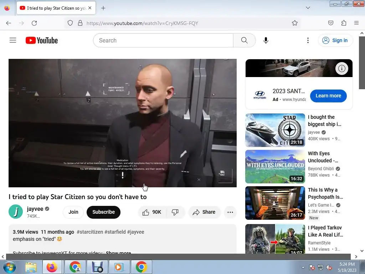
Task: Open a new browser tab
Action: pyautogui.click(x=103, y=8)
